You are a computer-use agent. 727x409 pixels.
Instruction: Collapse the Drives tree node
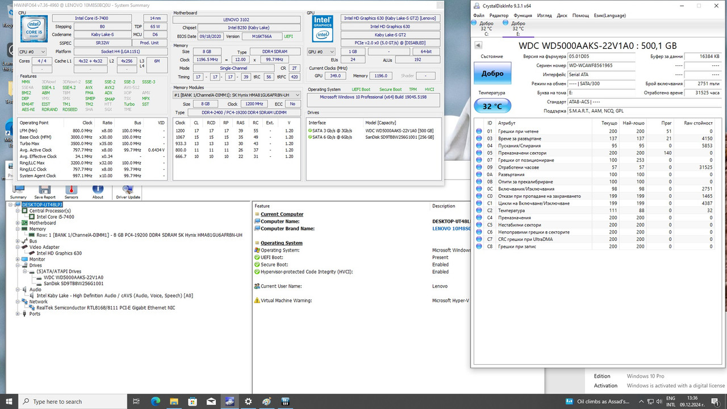click(18, 265)
